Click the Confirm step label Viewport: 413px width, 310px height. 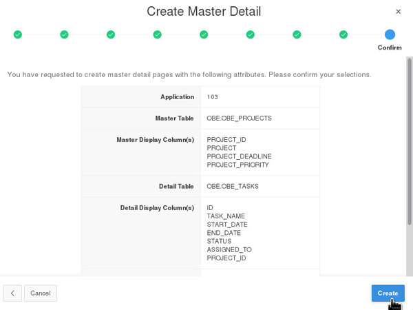pyautogui.click(x=390, y=48)
